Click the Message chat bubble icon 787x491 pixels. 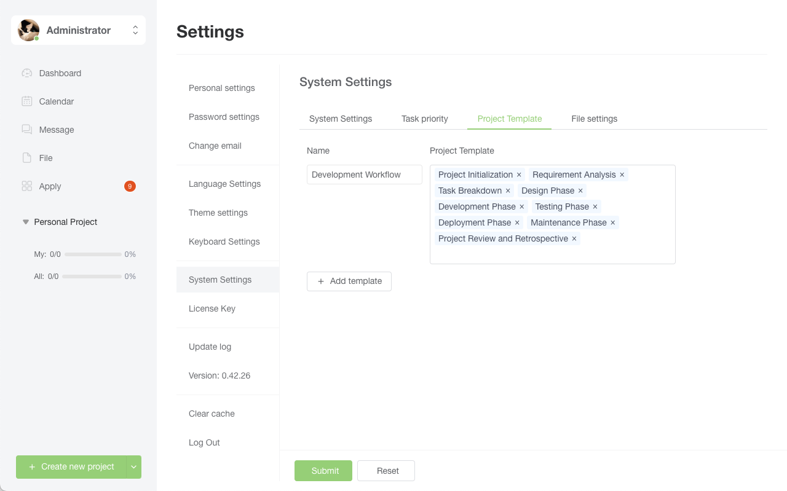(x=26, y=130)
